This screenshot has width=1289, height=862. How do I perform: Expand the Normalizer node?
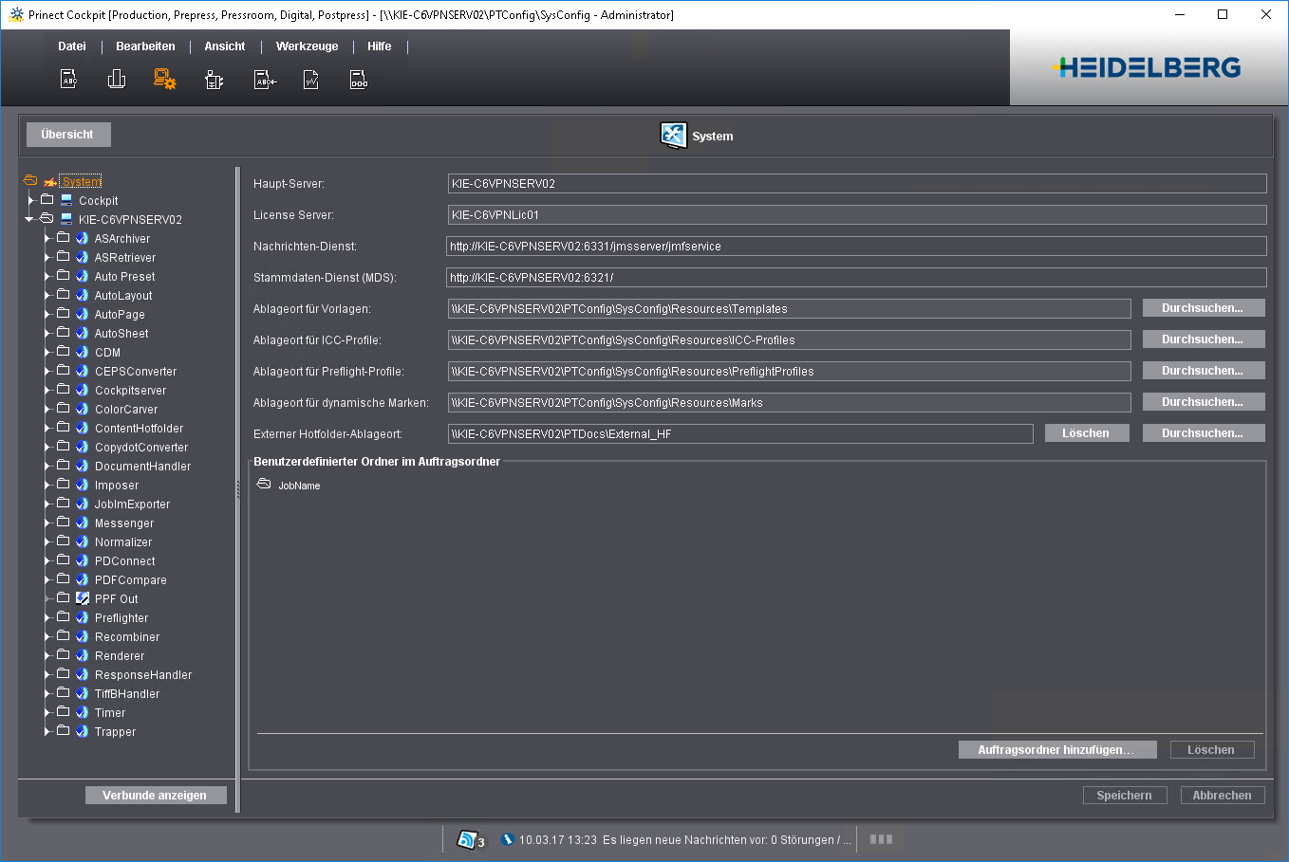click(47, 541)
